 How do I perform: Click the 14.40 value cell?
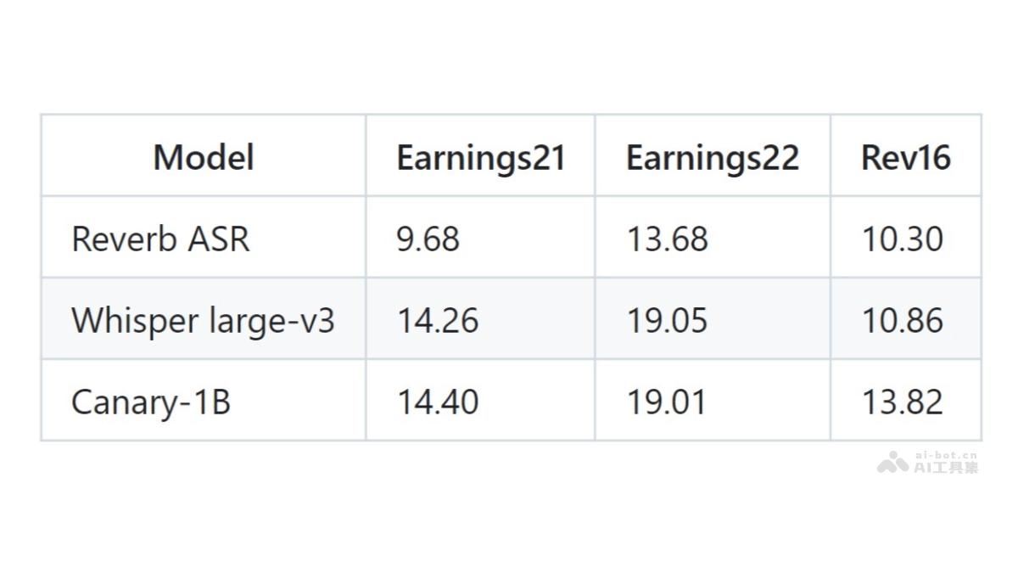[x=438, y=402]
